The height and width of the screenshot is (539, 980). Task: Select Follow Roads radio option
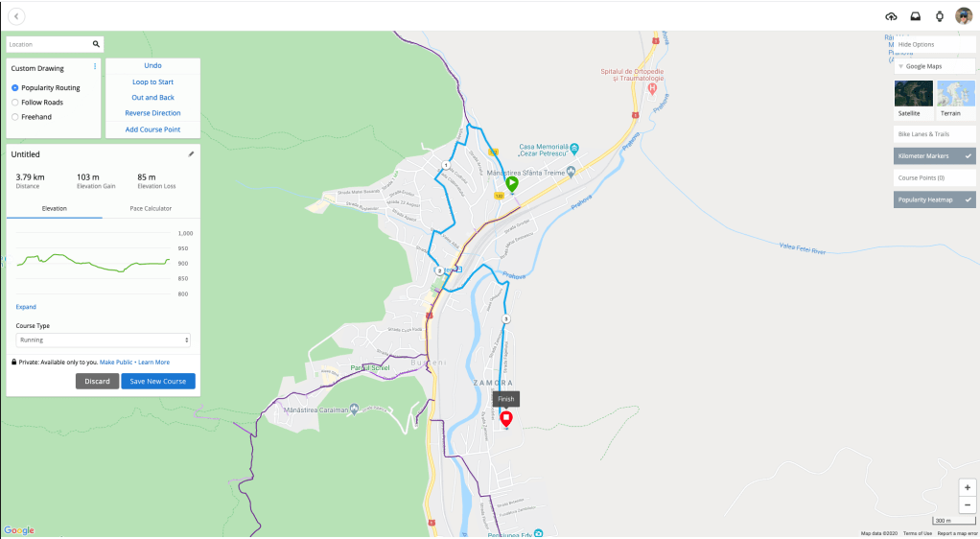15,103
